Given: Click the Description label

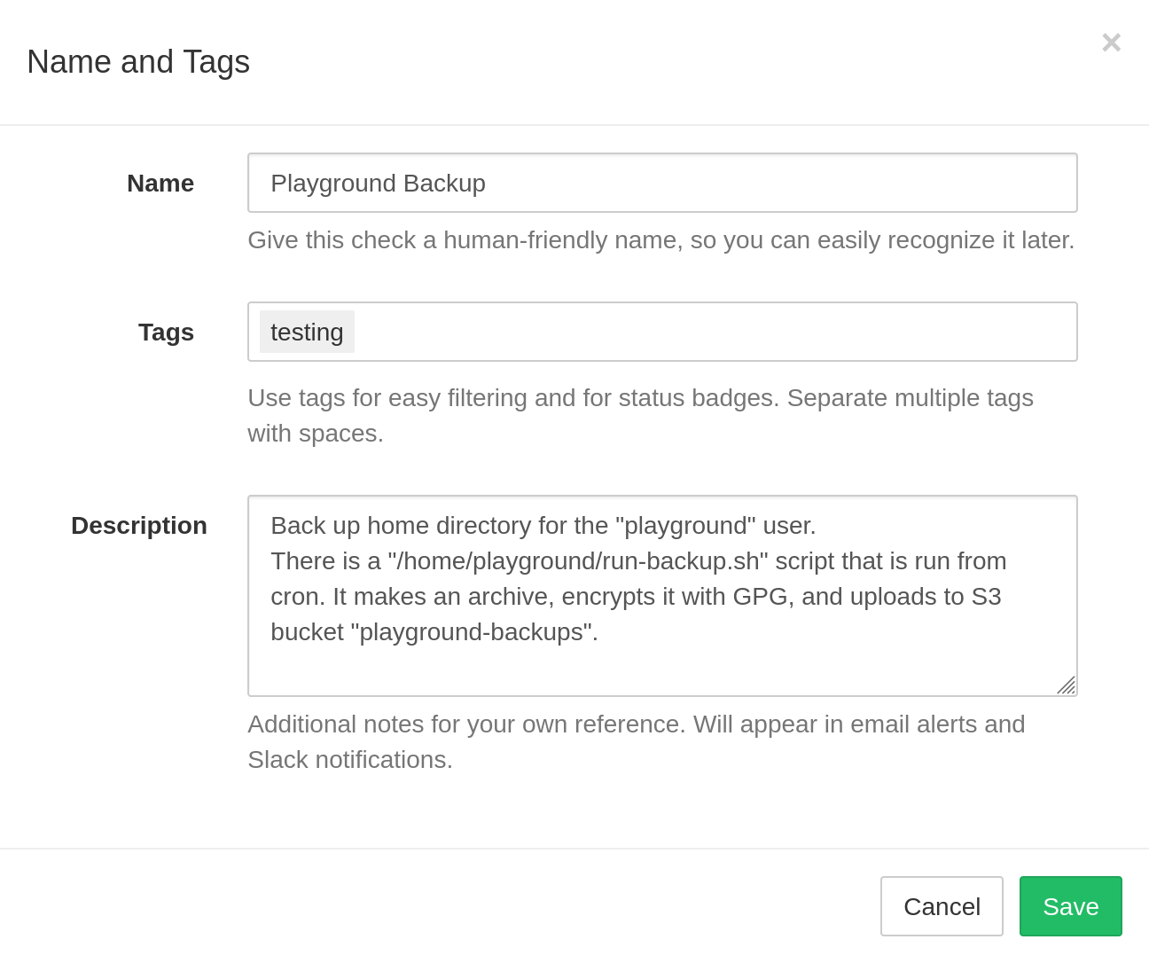Looking at the screenshot, I should [x=138, y=525].
